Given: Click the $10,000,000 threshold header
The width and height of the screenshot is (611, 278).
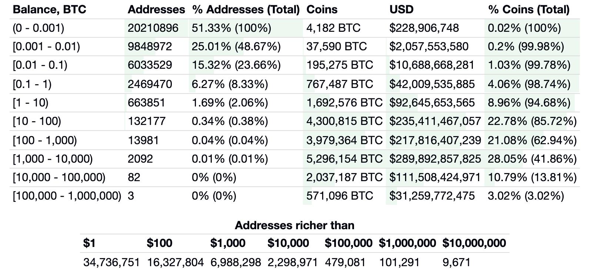Looking at the screenshot, I should [x=474, y=243].
